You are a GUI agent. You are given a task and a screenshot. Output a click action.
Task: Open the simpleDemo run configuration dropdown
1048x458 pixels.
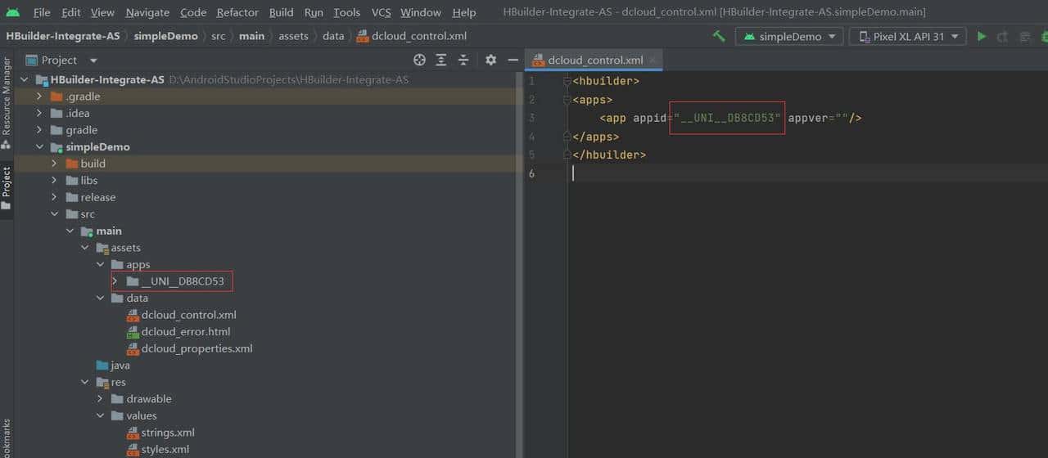[789, 36]
